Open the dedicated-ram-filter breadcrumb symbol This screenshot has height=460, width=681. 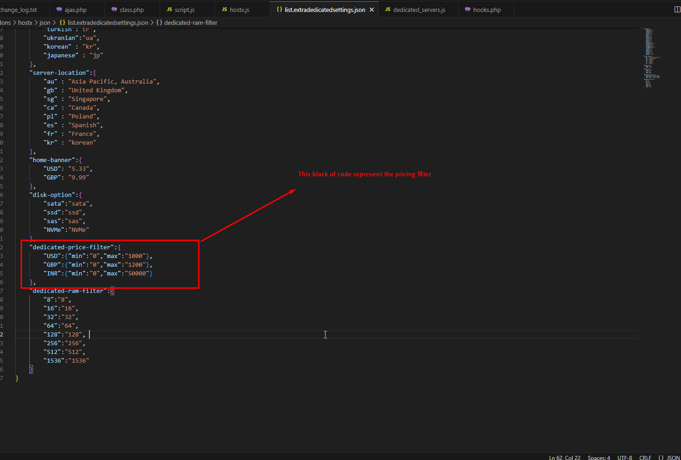click(x=190, y=22)
